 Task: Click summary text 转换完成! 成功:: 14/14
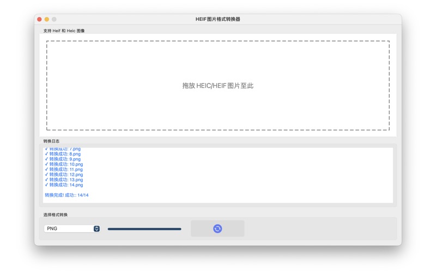click(x=66, y=195)
